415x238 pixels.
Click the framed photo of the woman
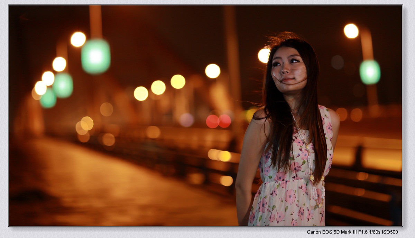(206, 116)
